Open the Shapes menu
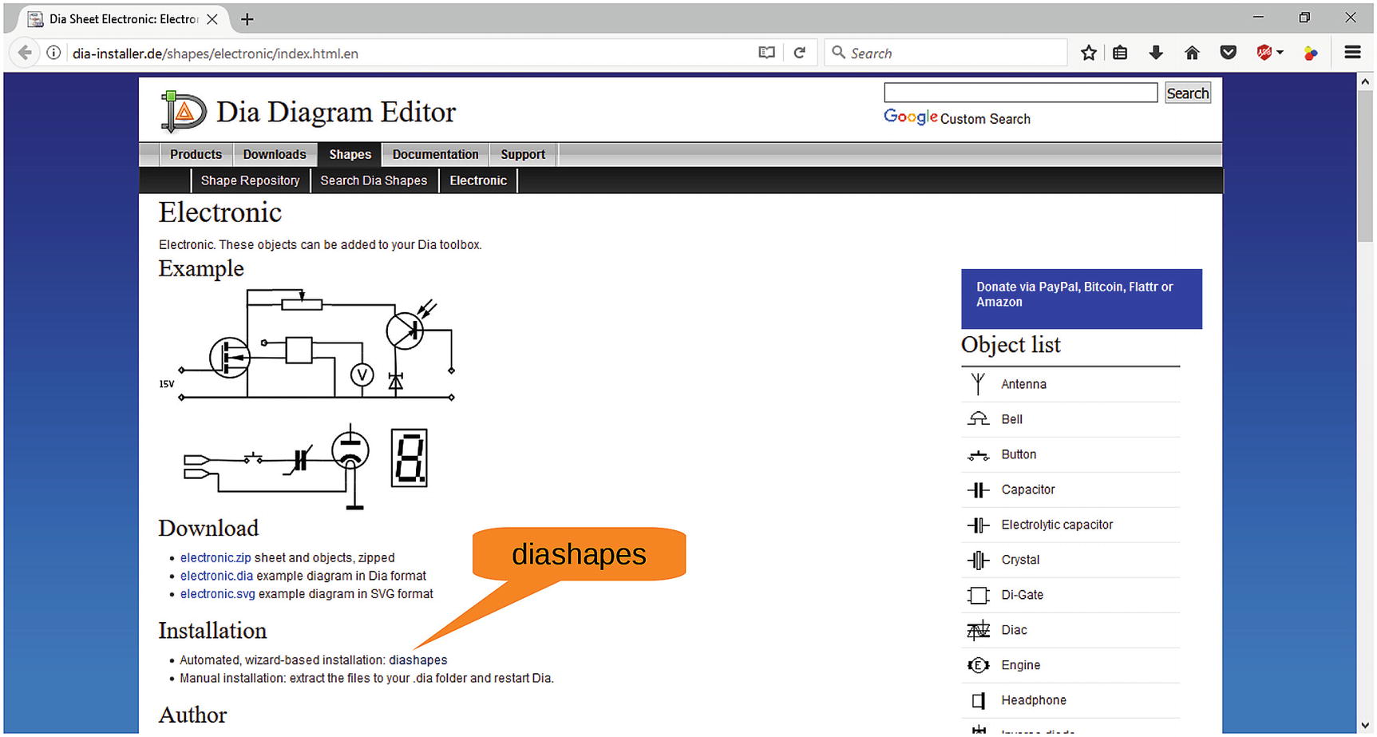This screenshot has width=1377, height=737. coord(350,154)
